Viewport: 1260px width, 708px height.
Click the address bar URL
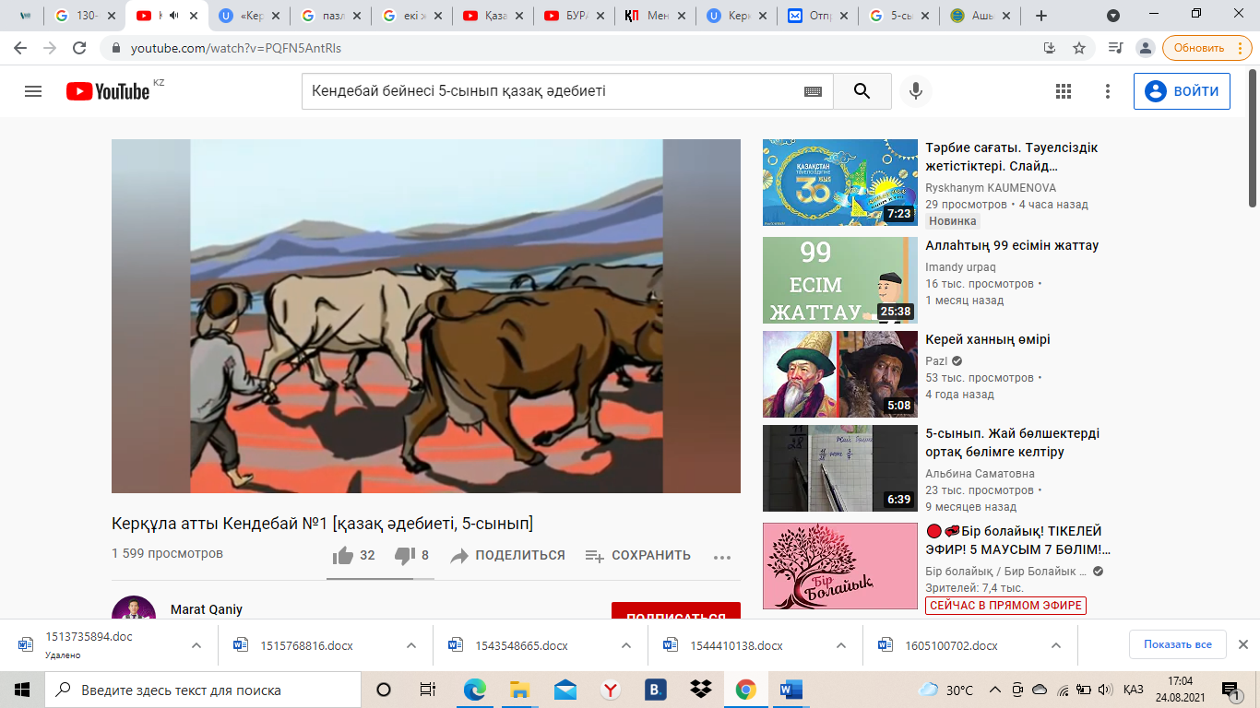pyautogui.click(x=236, y=48)
